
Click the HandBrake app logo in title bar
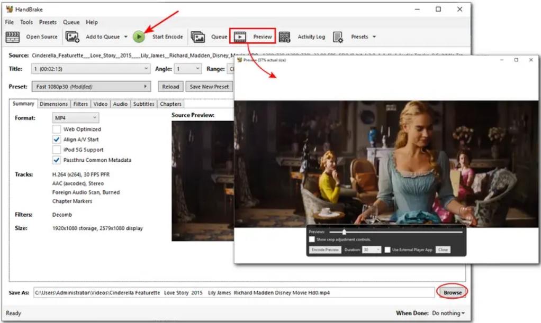[x=10, y=9]
